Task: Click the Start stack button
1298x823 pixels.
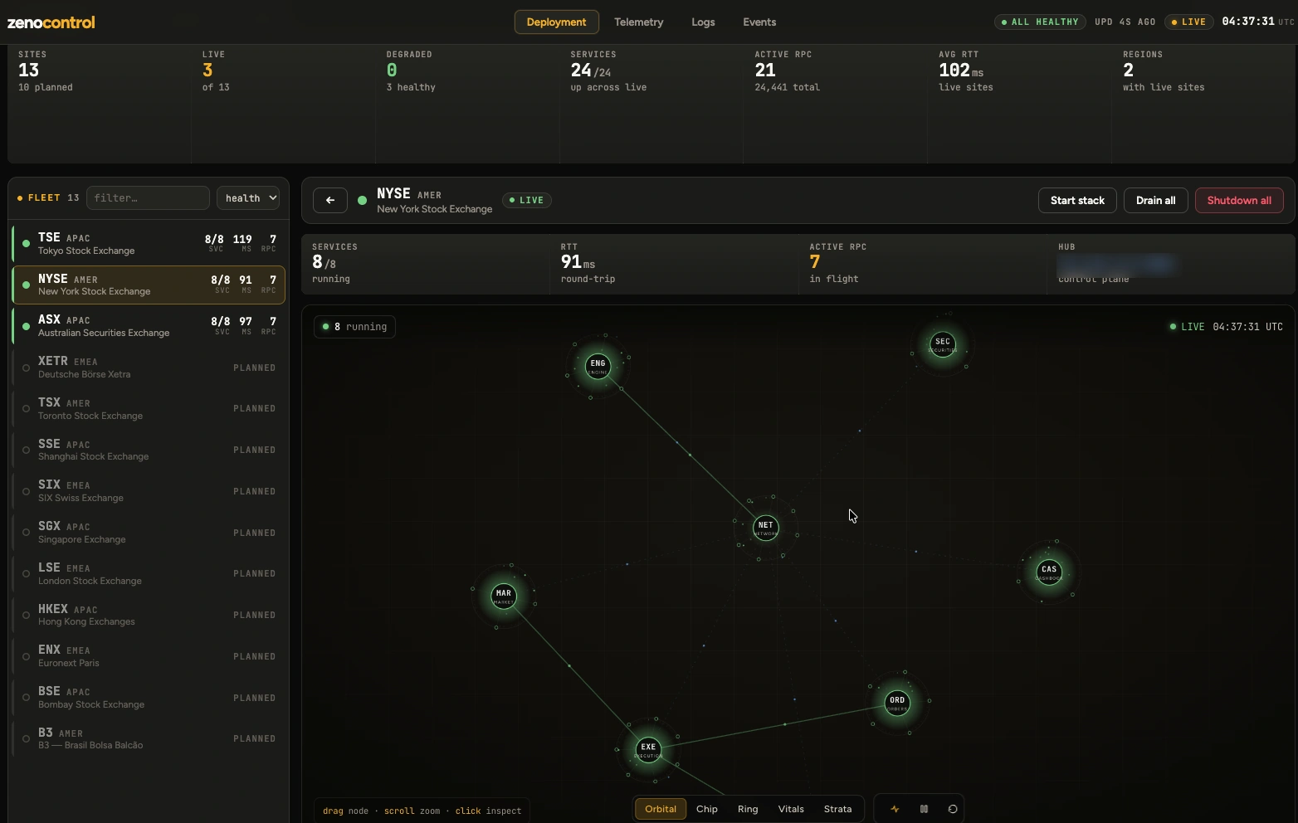Action: [x=1077, y=200]
